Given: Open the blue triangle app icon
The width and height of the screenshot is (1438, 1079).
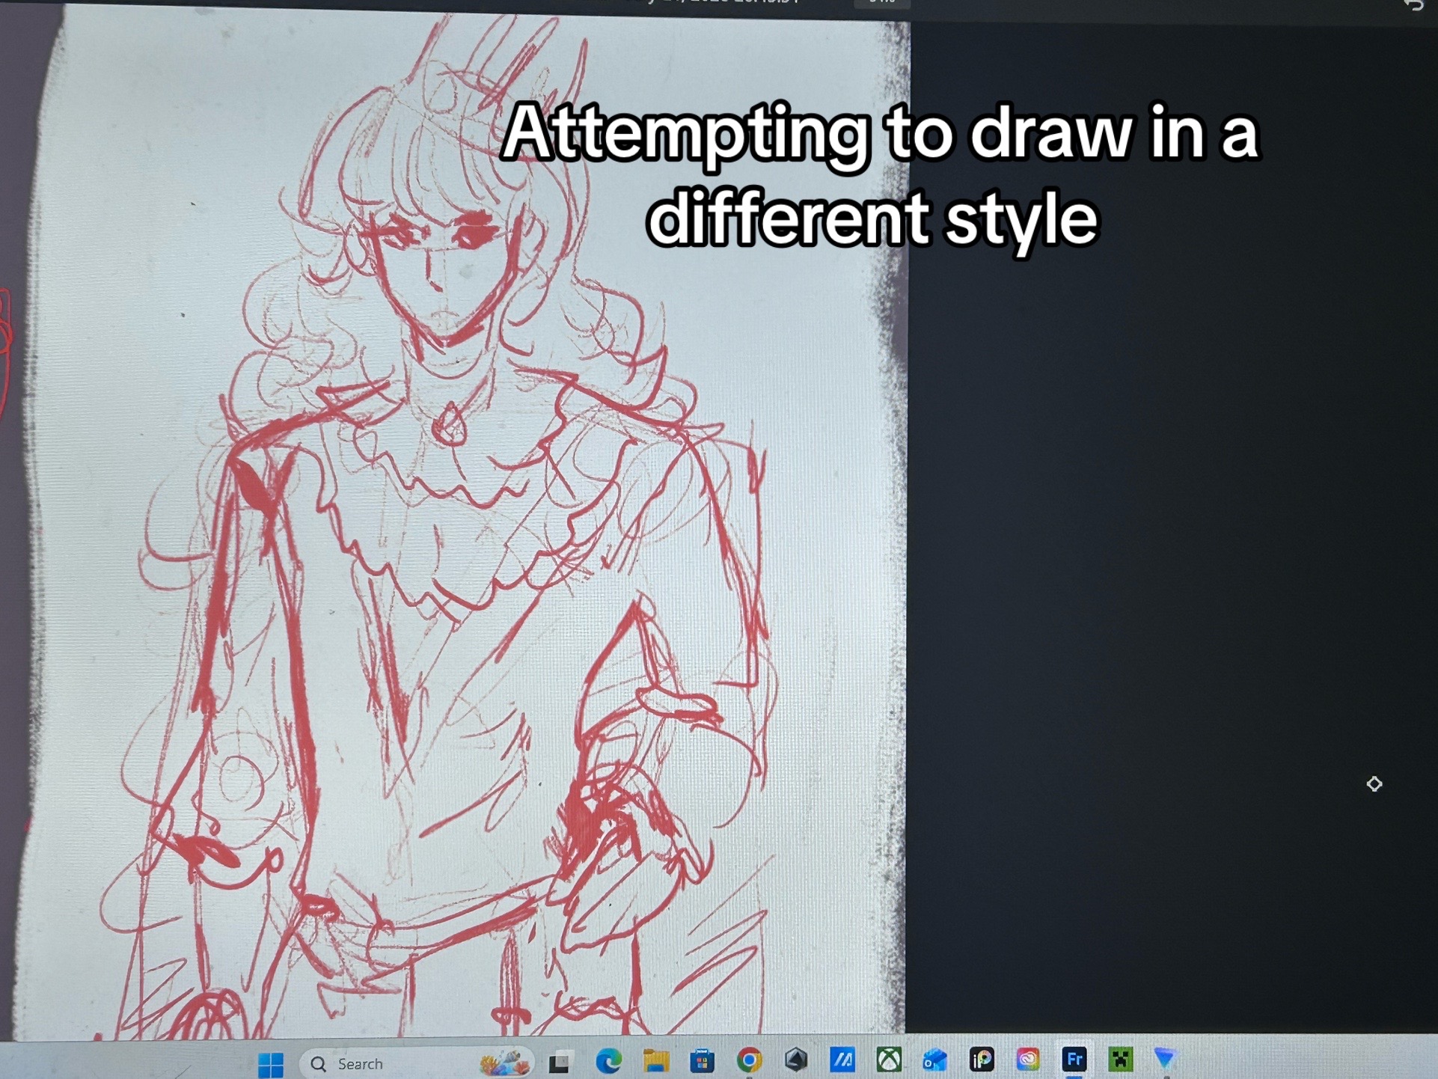Looking at the screenshot, I should (x=1166, y=1057).
